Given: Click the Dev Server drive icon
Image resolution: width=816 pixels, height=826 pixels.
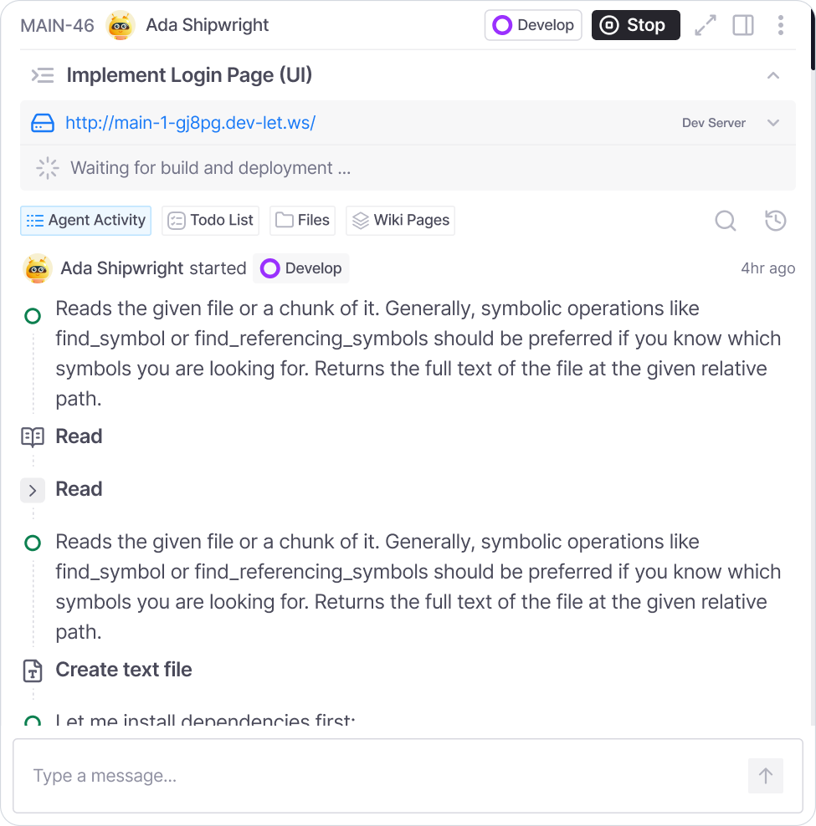Looking at the screenshot, I should 43,123.
